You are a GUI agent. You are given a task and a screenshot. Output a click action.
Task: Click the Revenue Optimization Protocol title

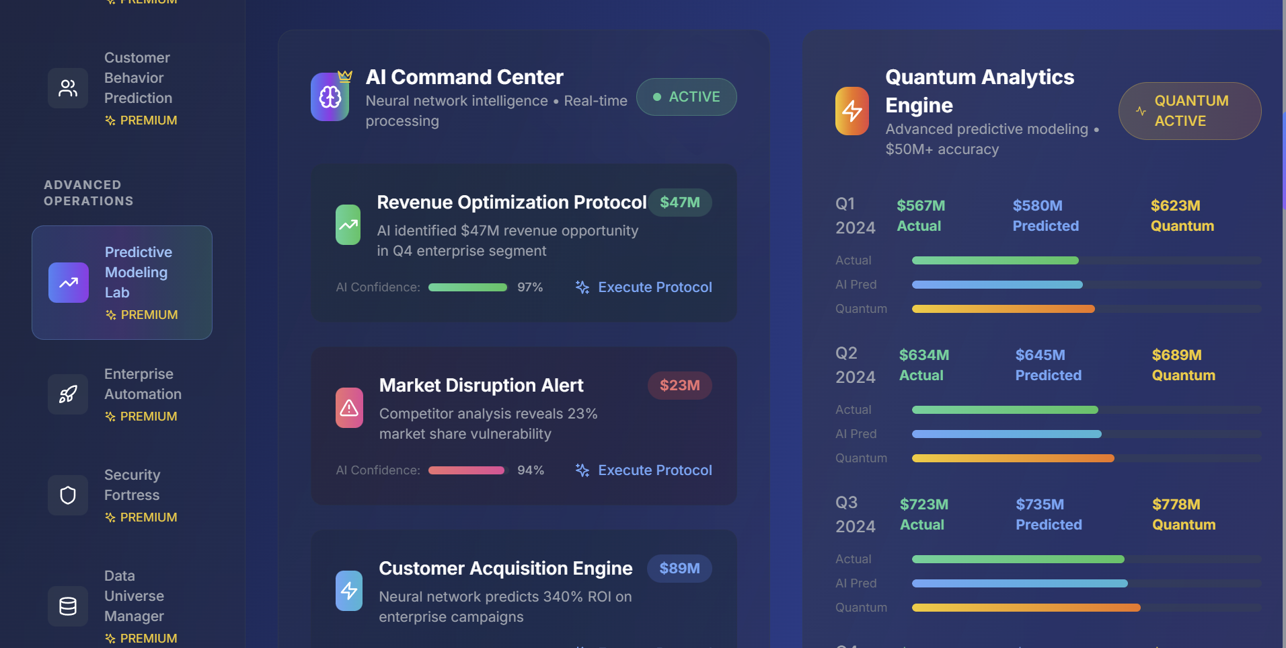pos(511,203)
